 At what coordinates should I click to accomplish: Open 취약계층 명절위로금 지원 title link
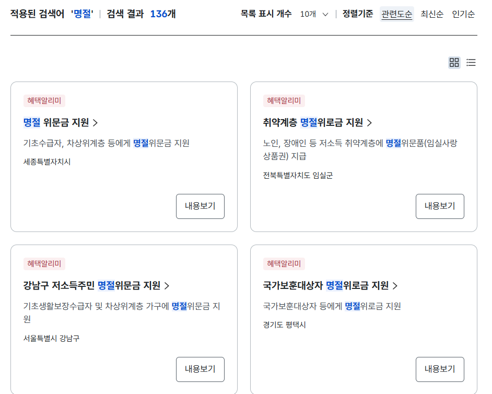click(313, 123)
